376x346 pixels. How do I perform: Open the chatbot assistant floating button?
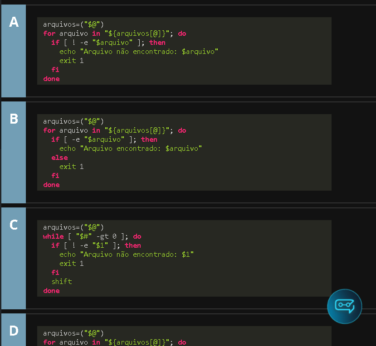344,306
